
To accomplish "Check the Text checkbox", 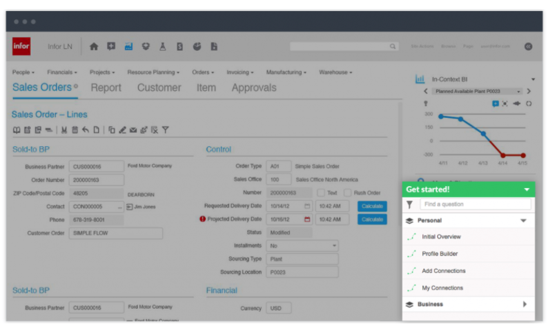I will [321, 193].
